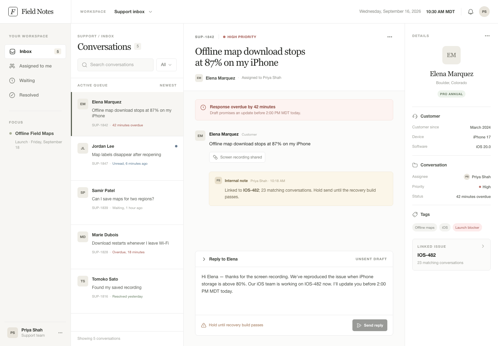Open the notifications bell
Screen dimensions: 498x346
tap(471, 12)
